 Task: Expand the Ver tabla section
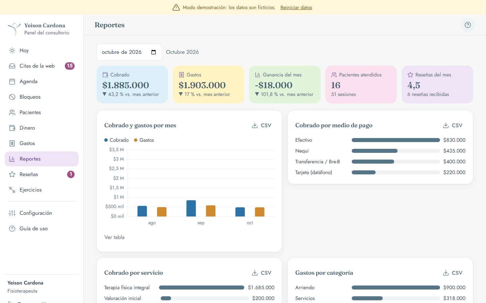(x=114, y=237)
